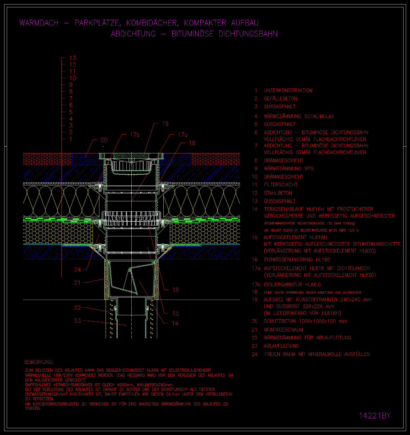The height and width of the screenshot is (435, 410).
Task: Click the '15' leader callout right of the pipe
Action: (176, 314)
